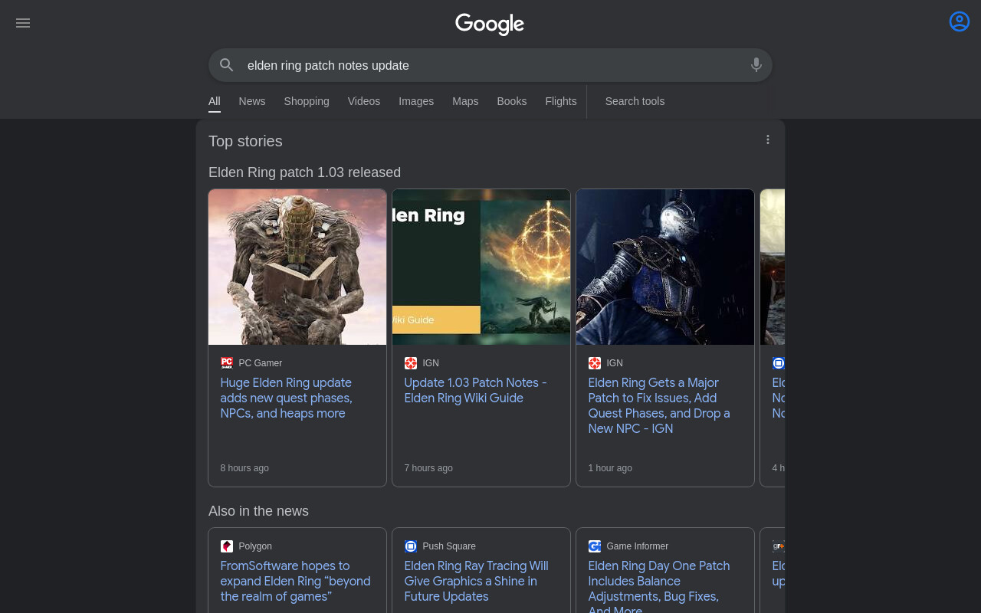The width and height of the screenshot is (981, 613).
Task: Click the '8 hours ago' timestamp
Action: [244, 468]
